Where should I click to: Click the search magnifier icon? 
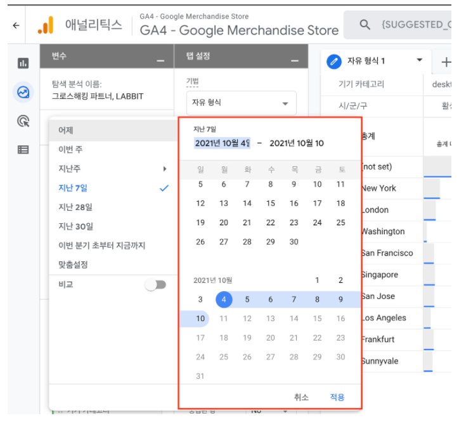[x=365, y=25]
